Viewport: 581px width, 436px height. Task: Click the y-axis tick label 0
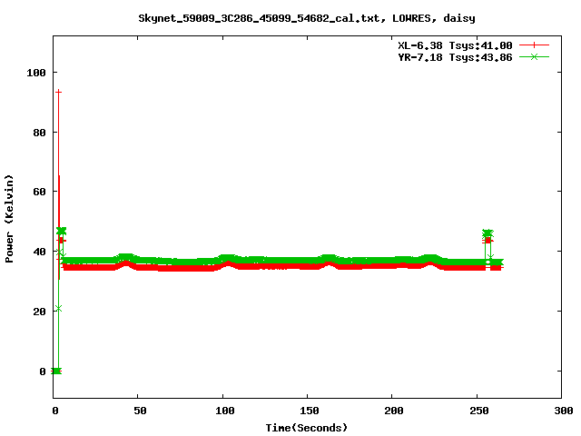tap(43, 372)
